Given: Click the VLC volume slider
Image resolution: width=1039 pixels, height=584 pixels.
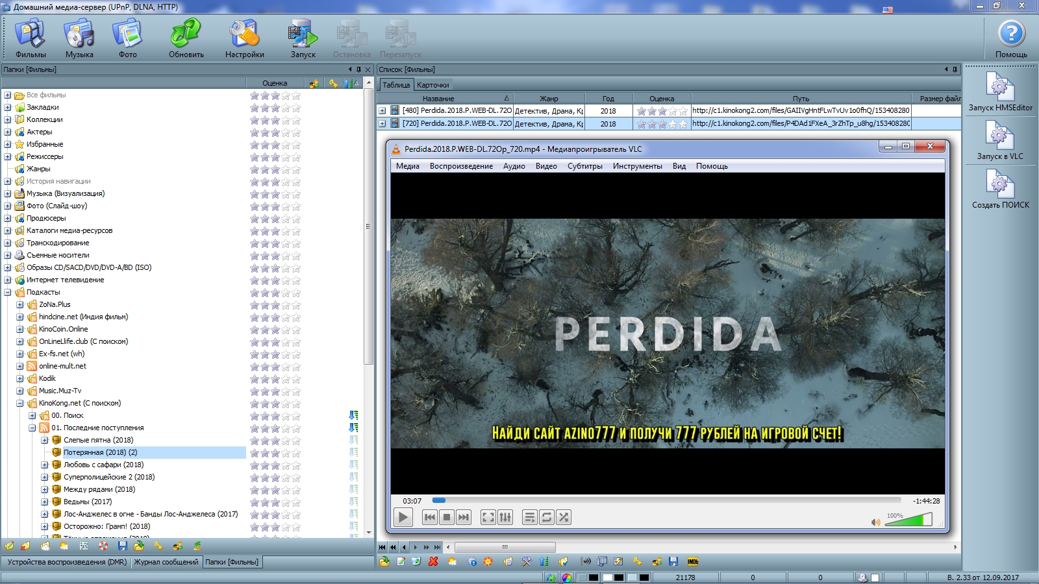Looking at the screenshot, I should 908,520.
